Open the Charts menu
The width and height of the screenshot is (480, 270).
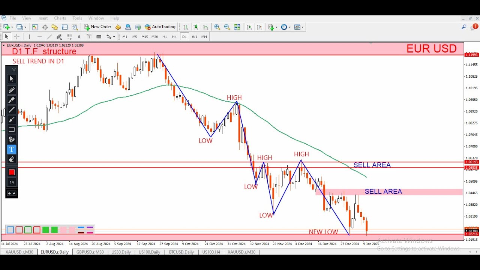tap(60, 18)
